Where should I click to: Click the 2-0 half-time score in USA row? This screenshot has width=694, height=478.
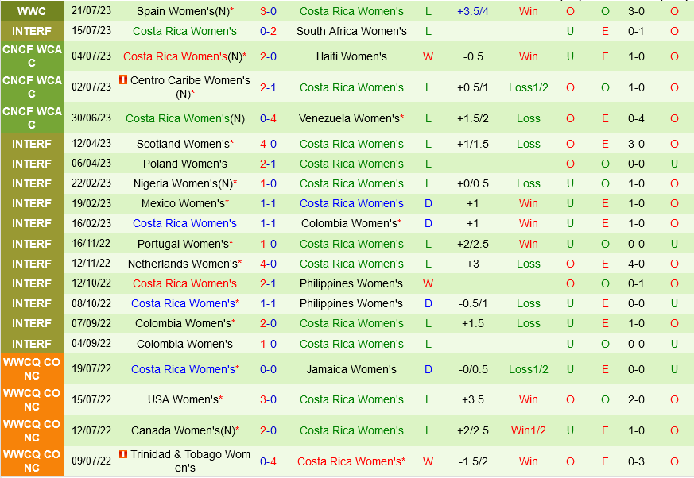click(x=636, y=399)
